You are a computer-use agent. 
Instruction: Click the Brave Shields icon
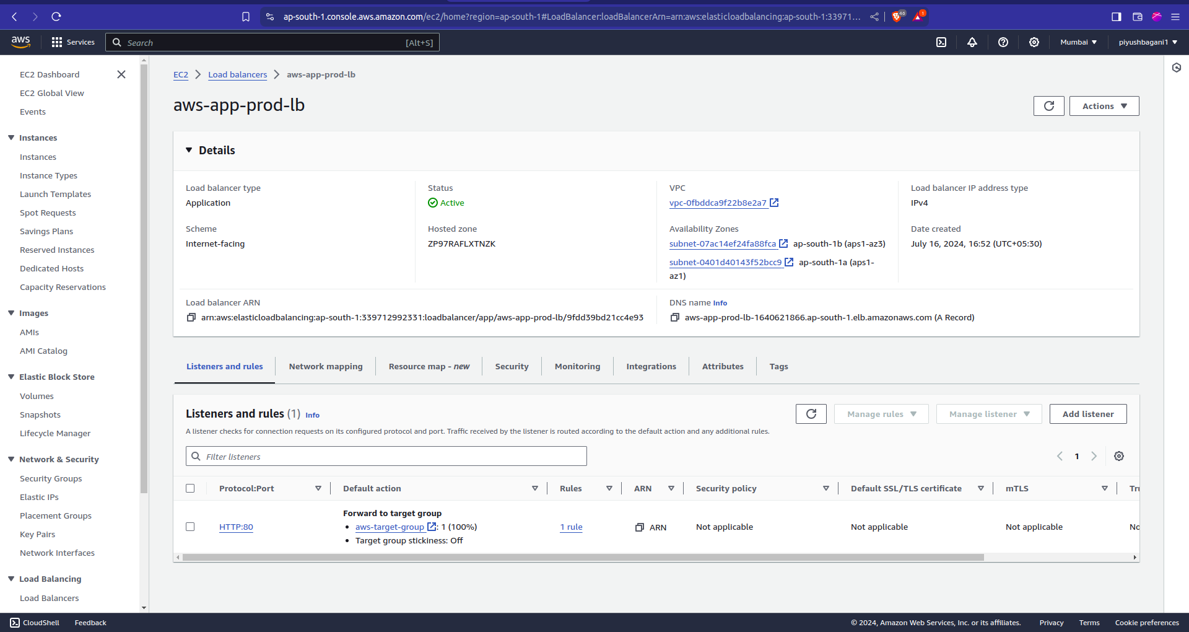point(897,17)
